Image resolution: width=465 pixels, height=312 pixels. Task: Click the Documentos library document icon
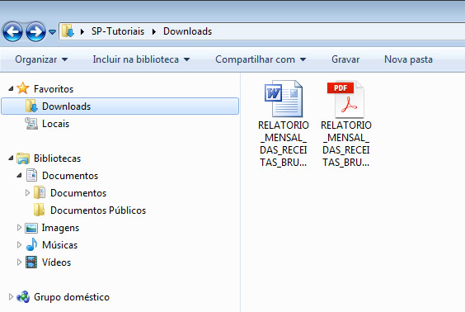(31, 175)
